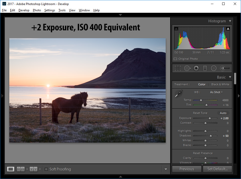Screen dimensions: 241x179
Task: Open the Window menu
Action: (84, 10)
